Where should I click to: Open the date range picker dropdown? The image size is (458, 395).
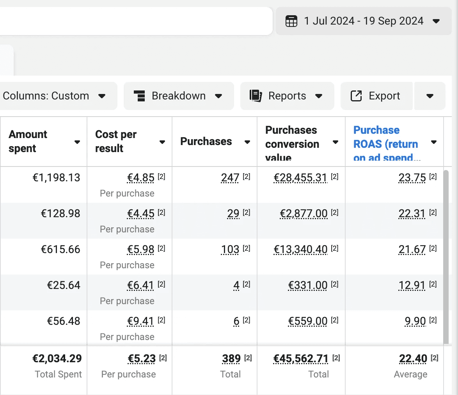364,21
